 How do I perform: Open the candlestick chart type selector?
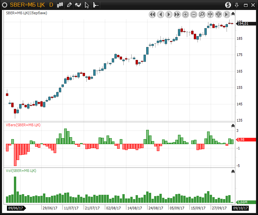tap(60, 5)
